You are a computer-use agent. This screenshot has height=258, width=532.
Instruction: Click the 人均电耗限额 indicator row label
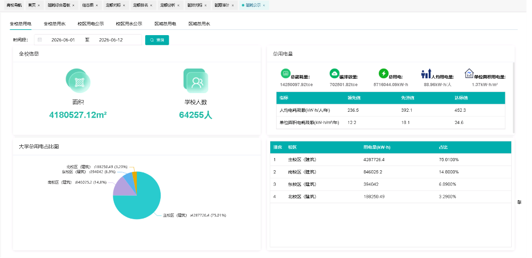point(305,110)
